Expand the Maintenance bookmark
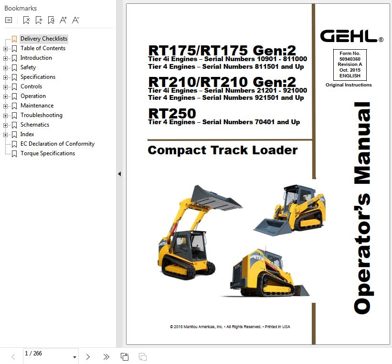Image resolution: width=392 pixels, height=364 pixels. tap(5, 106)
